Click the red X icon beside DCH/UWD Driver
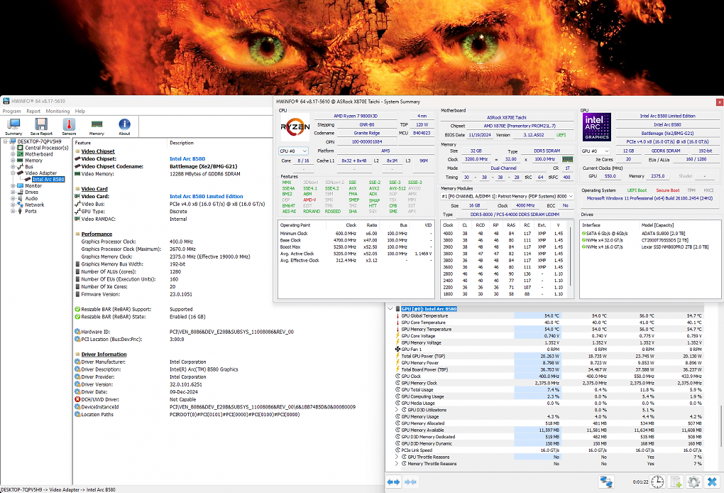 click(77, 399)
